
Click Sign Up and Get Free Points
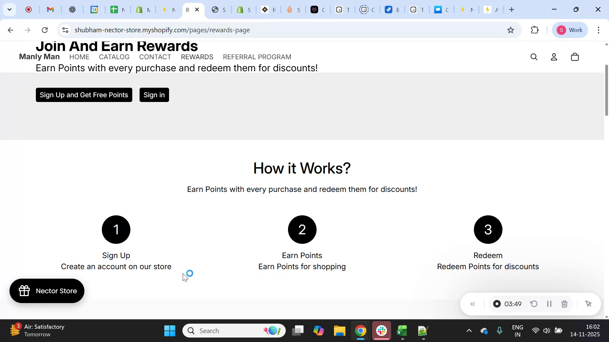84,95
